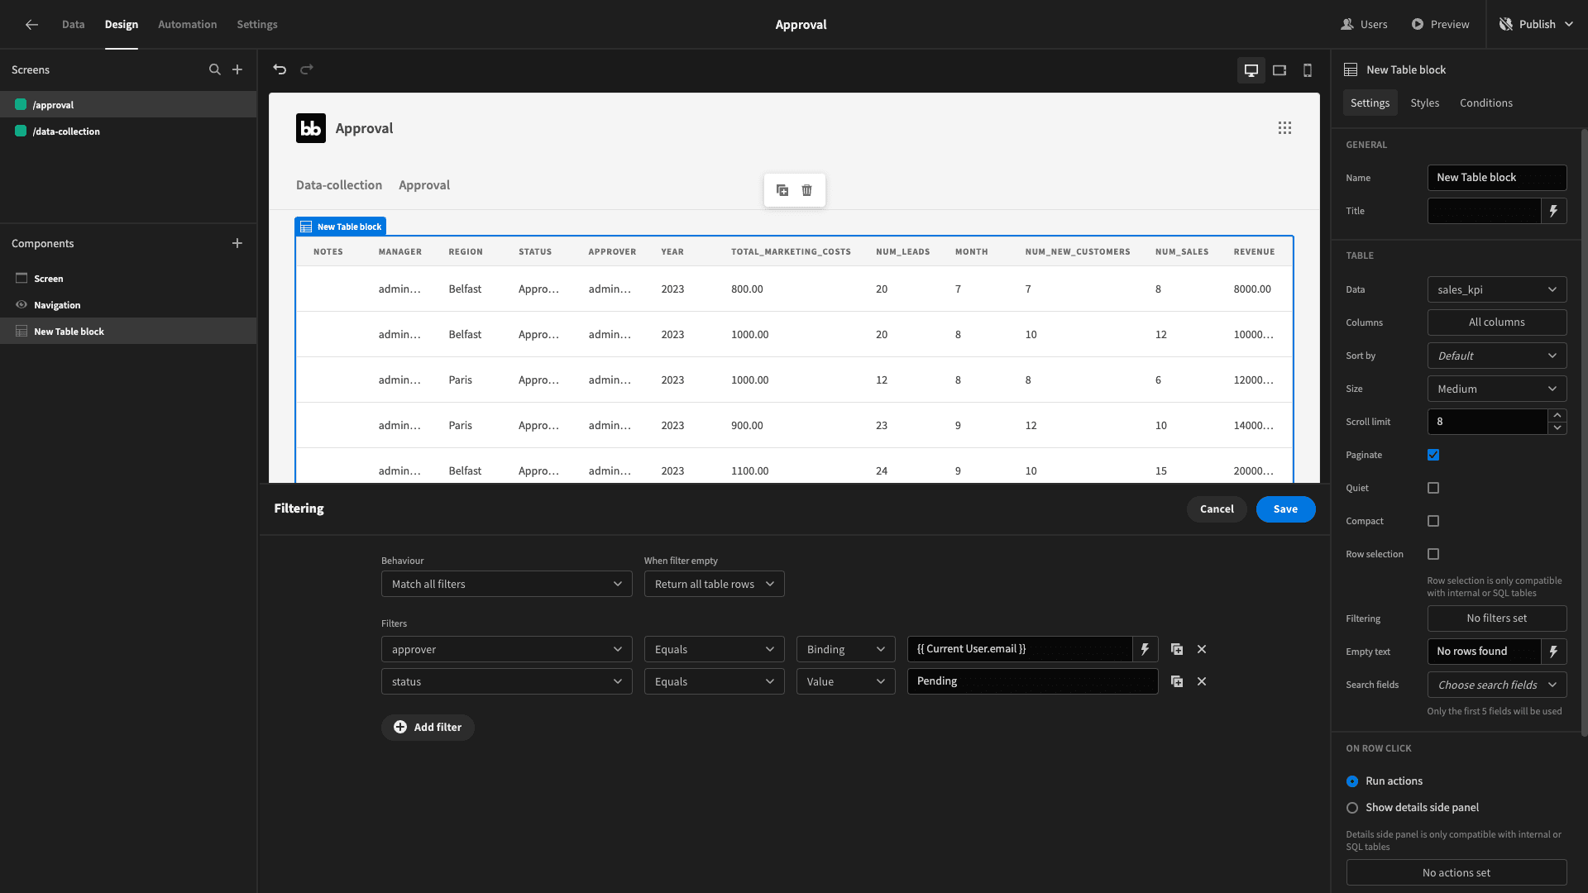Open bindings for Empty text field
The height and width of the screenshot is (893, 1588).
(1554, 652)
